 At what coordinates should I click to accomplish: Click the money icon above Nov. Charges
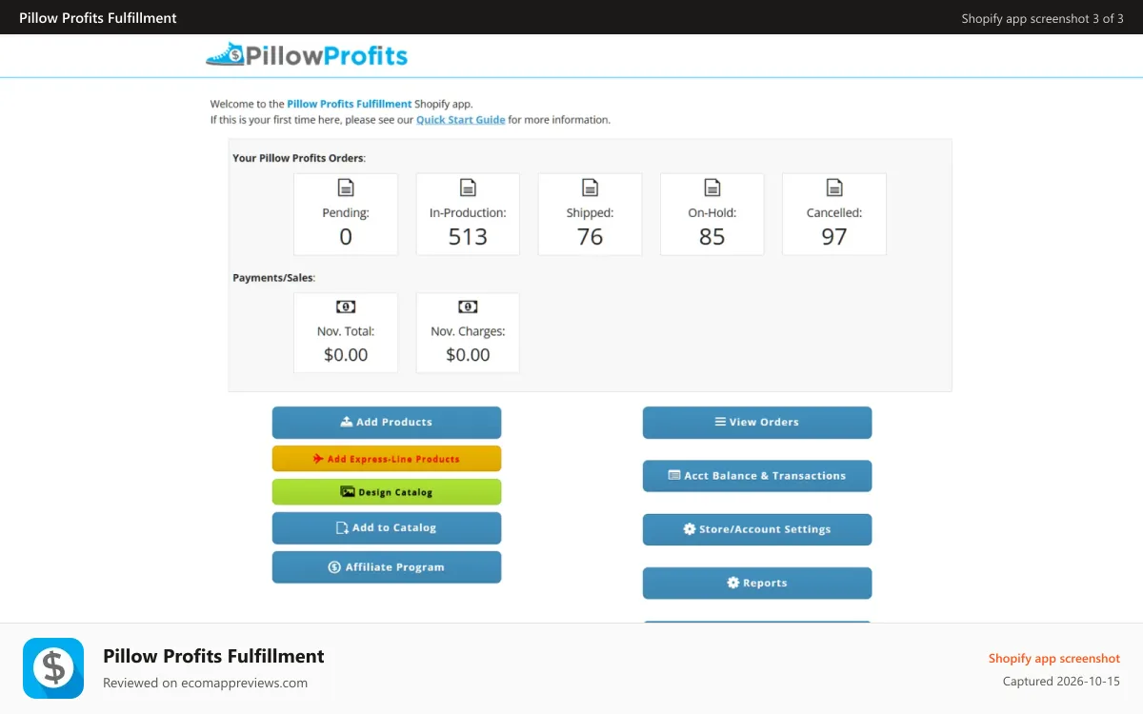pyautogui.click(x=468, y=307)
